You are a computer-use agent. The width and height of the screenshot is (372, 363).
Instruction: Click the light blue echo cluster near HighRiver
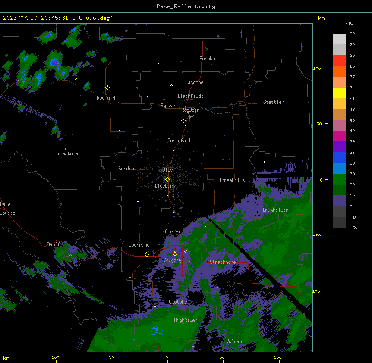(158, 330)
